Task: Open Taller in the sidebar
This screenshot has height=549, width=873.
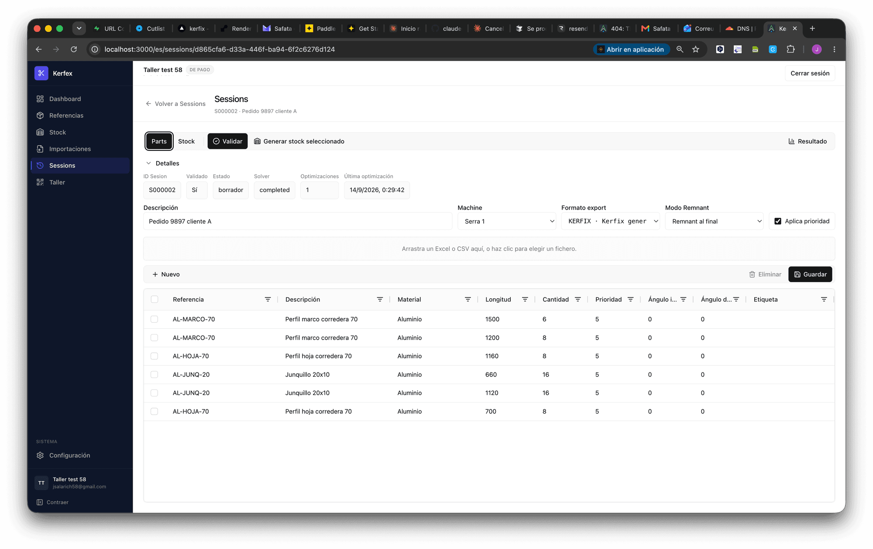Action: tap(80, 182)
